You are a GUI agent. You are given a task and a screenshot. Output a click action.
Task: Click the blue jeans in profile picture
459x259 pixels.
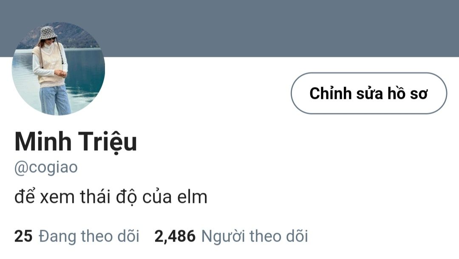click(55, 100)
